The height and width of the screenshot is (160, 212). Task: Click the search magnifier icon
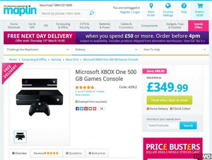92,13
